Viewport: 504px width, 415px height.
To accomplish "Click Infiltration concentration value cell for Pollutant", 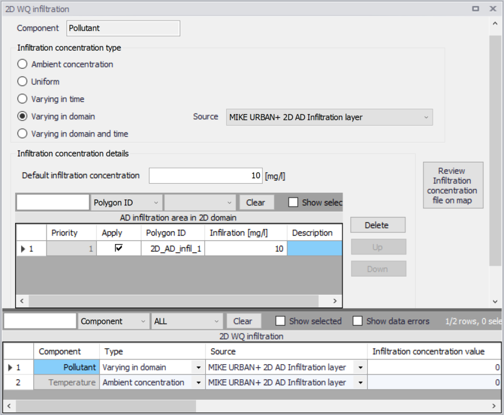I will (x=434, y=367).
